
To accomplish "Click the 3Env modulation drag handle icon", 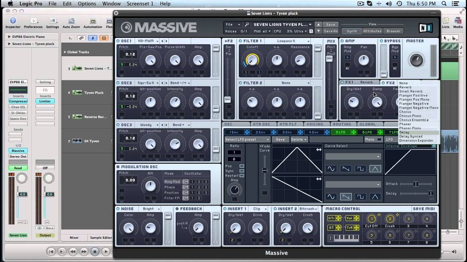I will (300, 132).
